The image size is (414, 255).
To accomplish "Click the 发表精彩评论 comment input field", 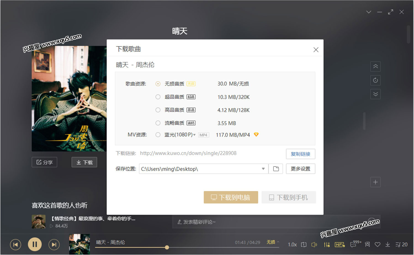I will (x=276, y=222).
